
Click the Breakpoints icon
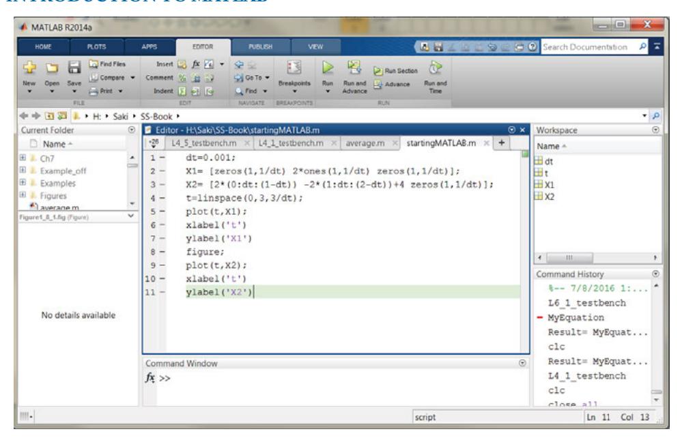pyautogui.click(x=294, y=68)
